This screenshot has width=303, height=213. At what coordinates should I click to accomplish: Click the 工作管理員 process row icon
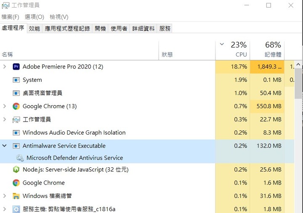point(16,119)
